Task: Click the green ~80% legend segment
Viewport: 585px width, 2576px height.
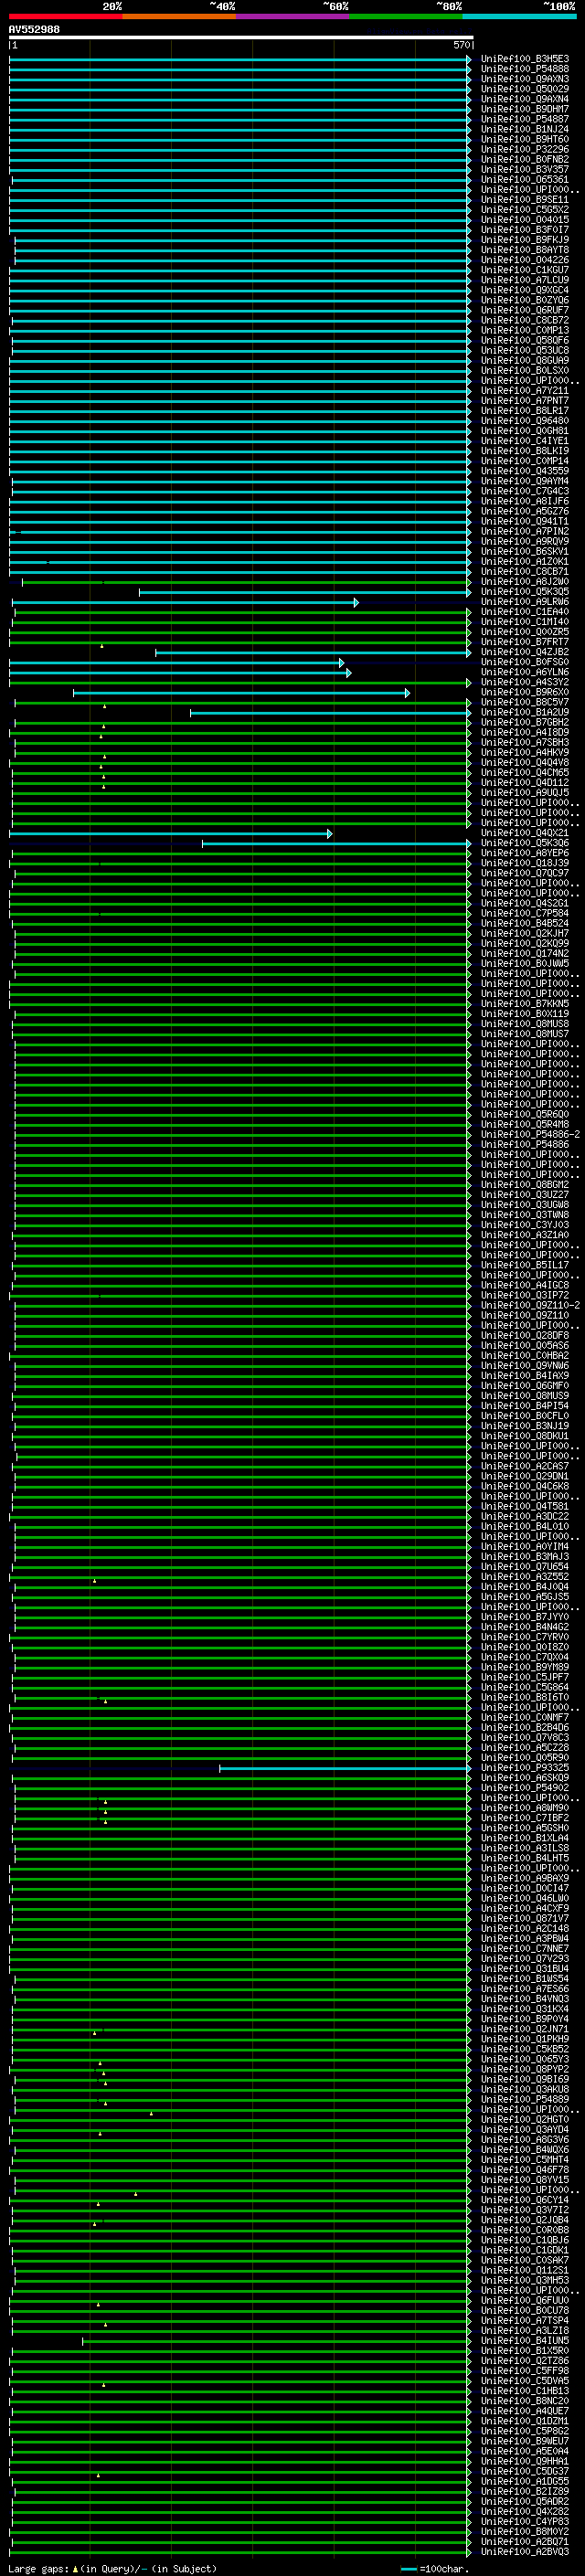Action: click(x=406, y=16)
